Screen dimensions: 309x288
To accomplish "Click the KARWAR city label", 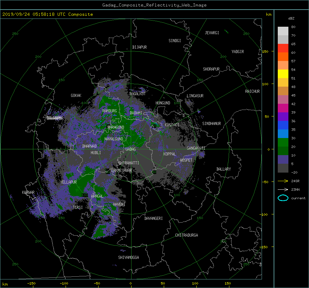I will (28, 192).
